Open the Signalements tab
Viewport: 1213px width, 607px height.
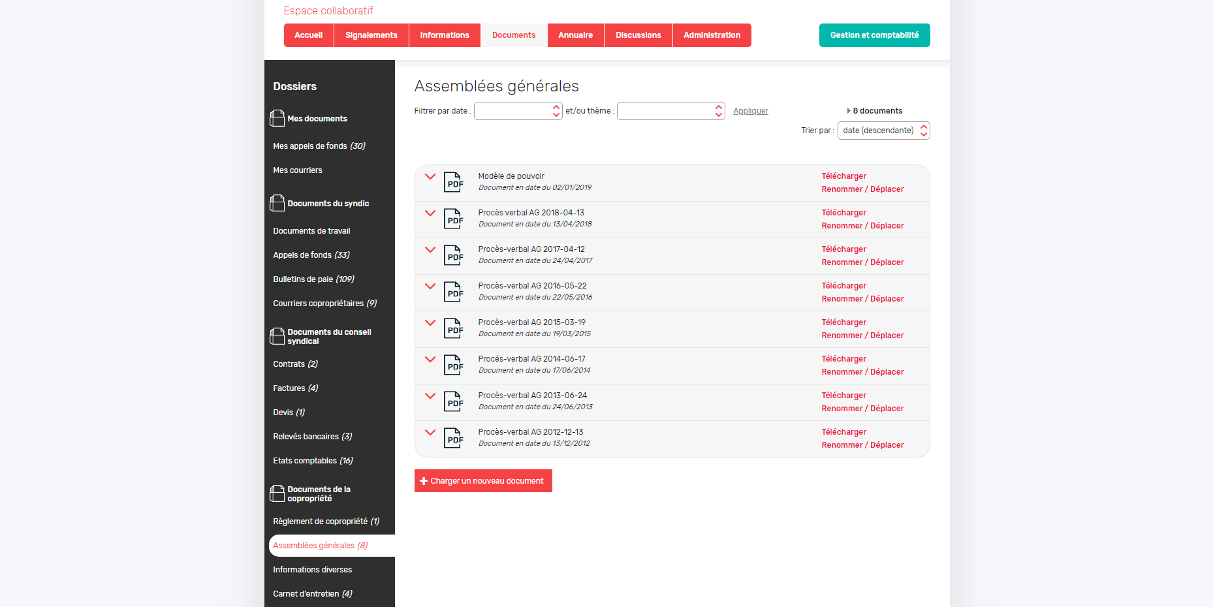coord(371,35)
